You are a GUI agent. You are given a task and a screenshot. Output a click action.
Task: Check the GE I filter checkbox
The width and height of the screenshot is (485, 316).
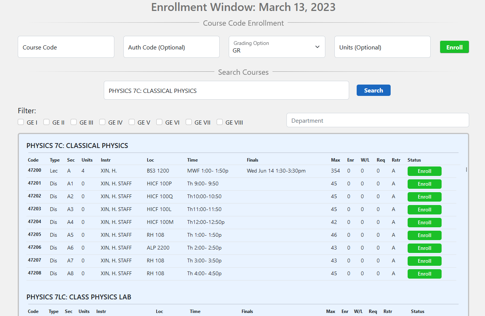click(21, 122)
